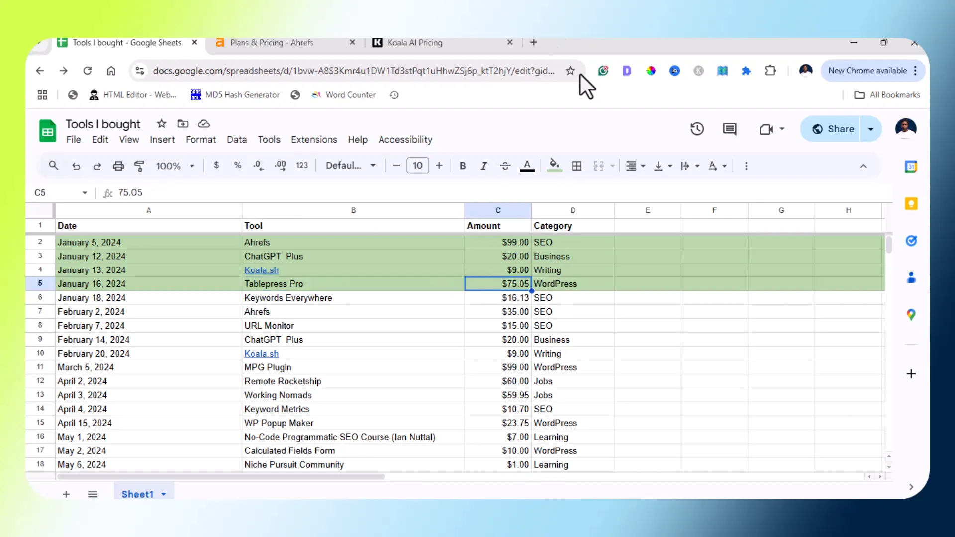Activate the paint format tool
955x537 pixels.
coord(140,166)
